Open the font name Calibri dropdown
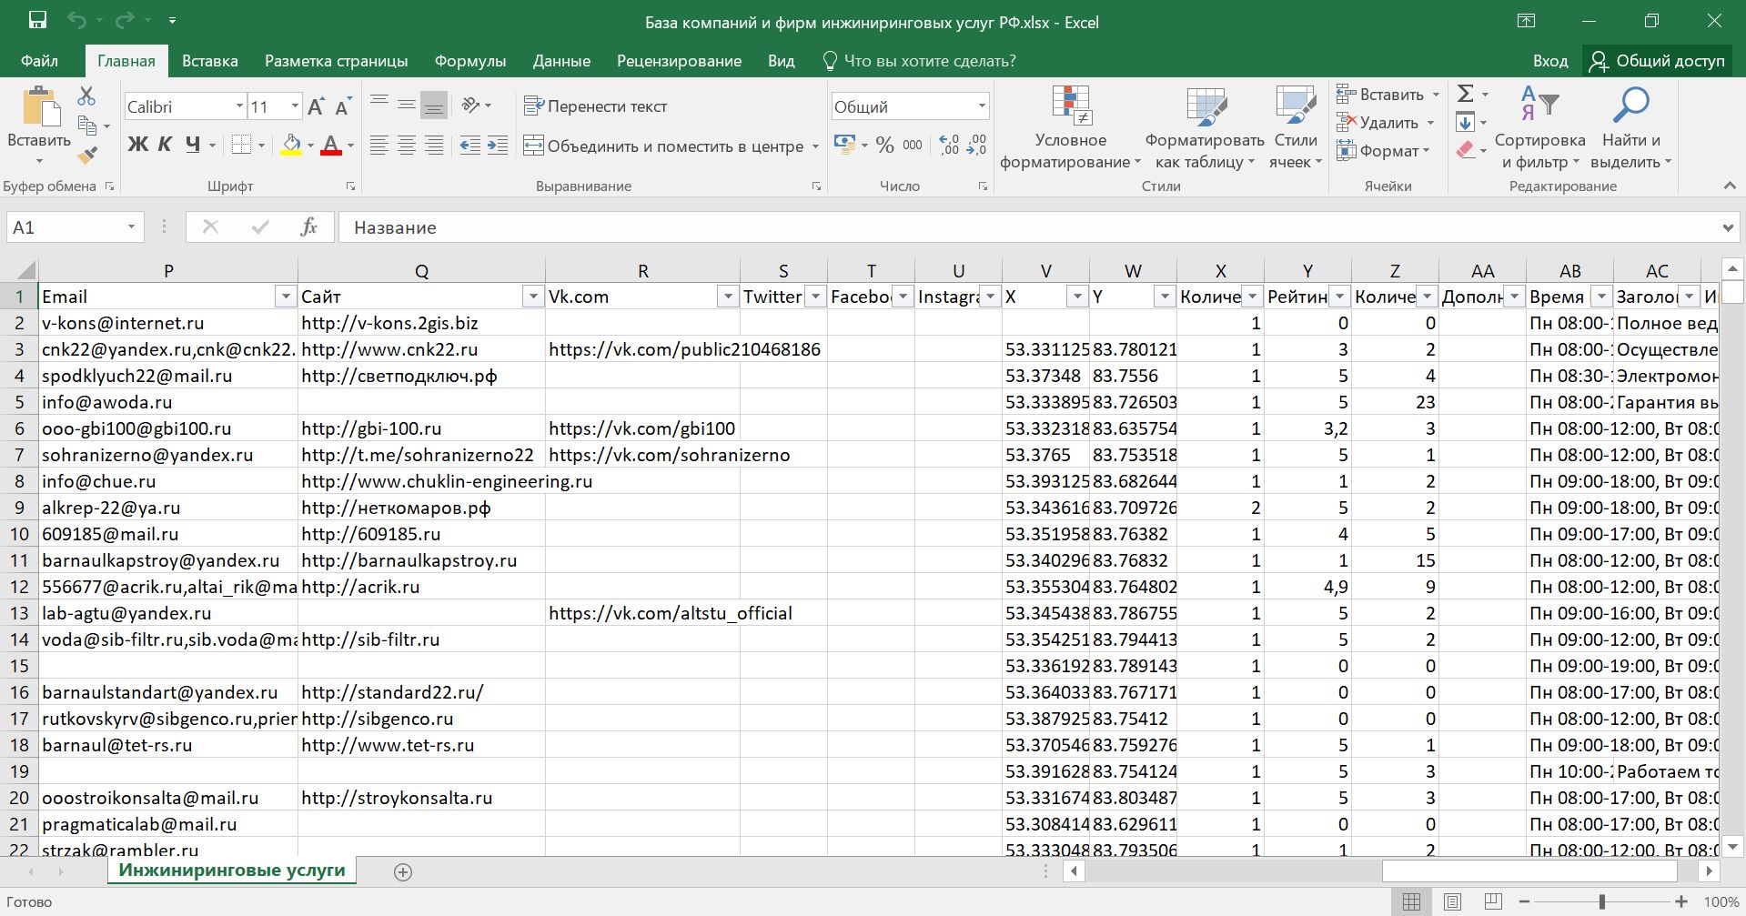Screen dimensions: 1746x916 tap(239, 106)
